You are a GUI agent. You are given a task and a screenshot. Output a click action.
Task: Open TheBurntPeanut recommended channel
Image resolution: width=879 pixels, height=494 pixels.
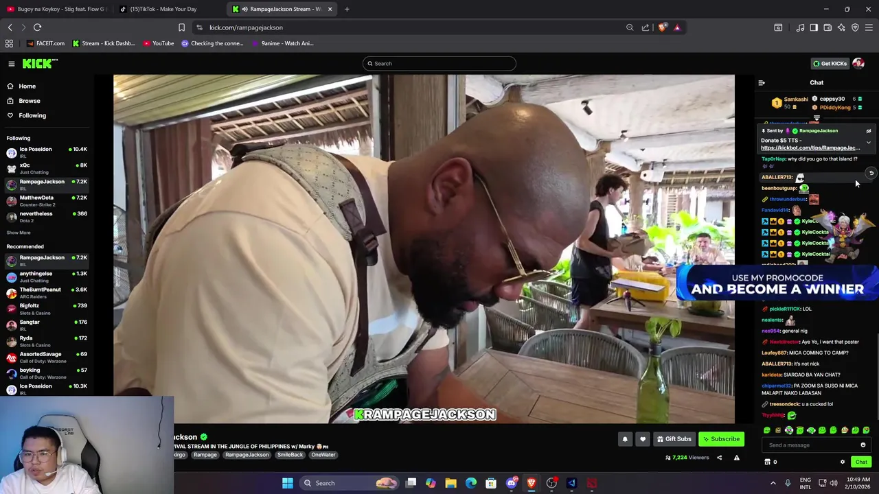(x=47, y=292)
